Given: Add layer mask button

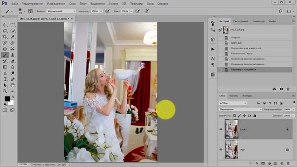Looking at the screenshot, I should pyautogui.click(x=263, y=163).
